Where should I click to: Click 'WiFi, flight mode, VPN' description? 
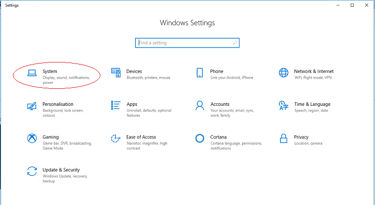pyautogui.click(x=313, y=77)
